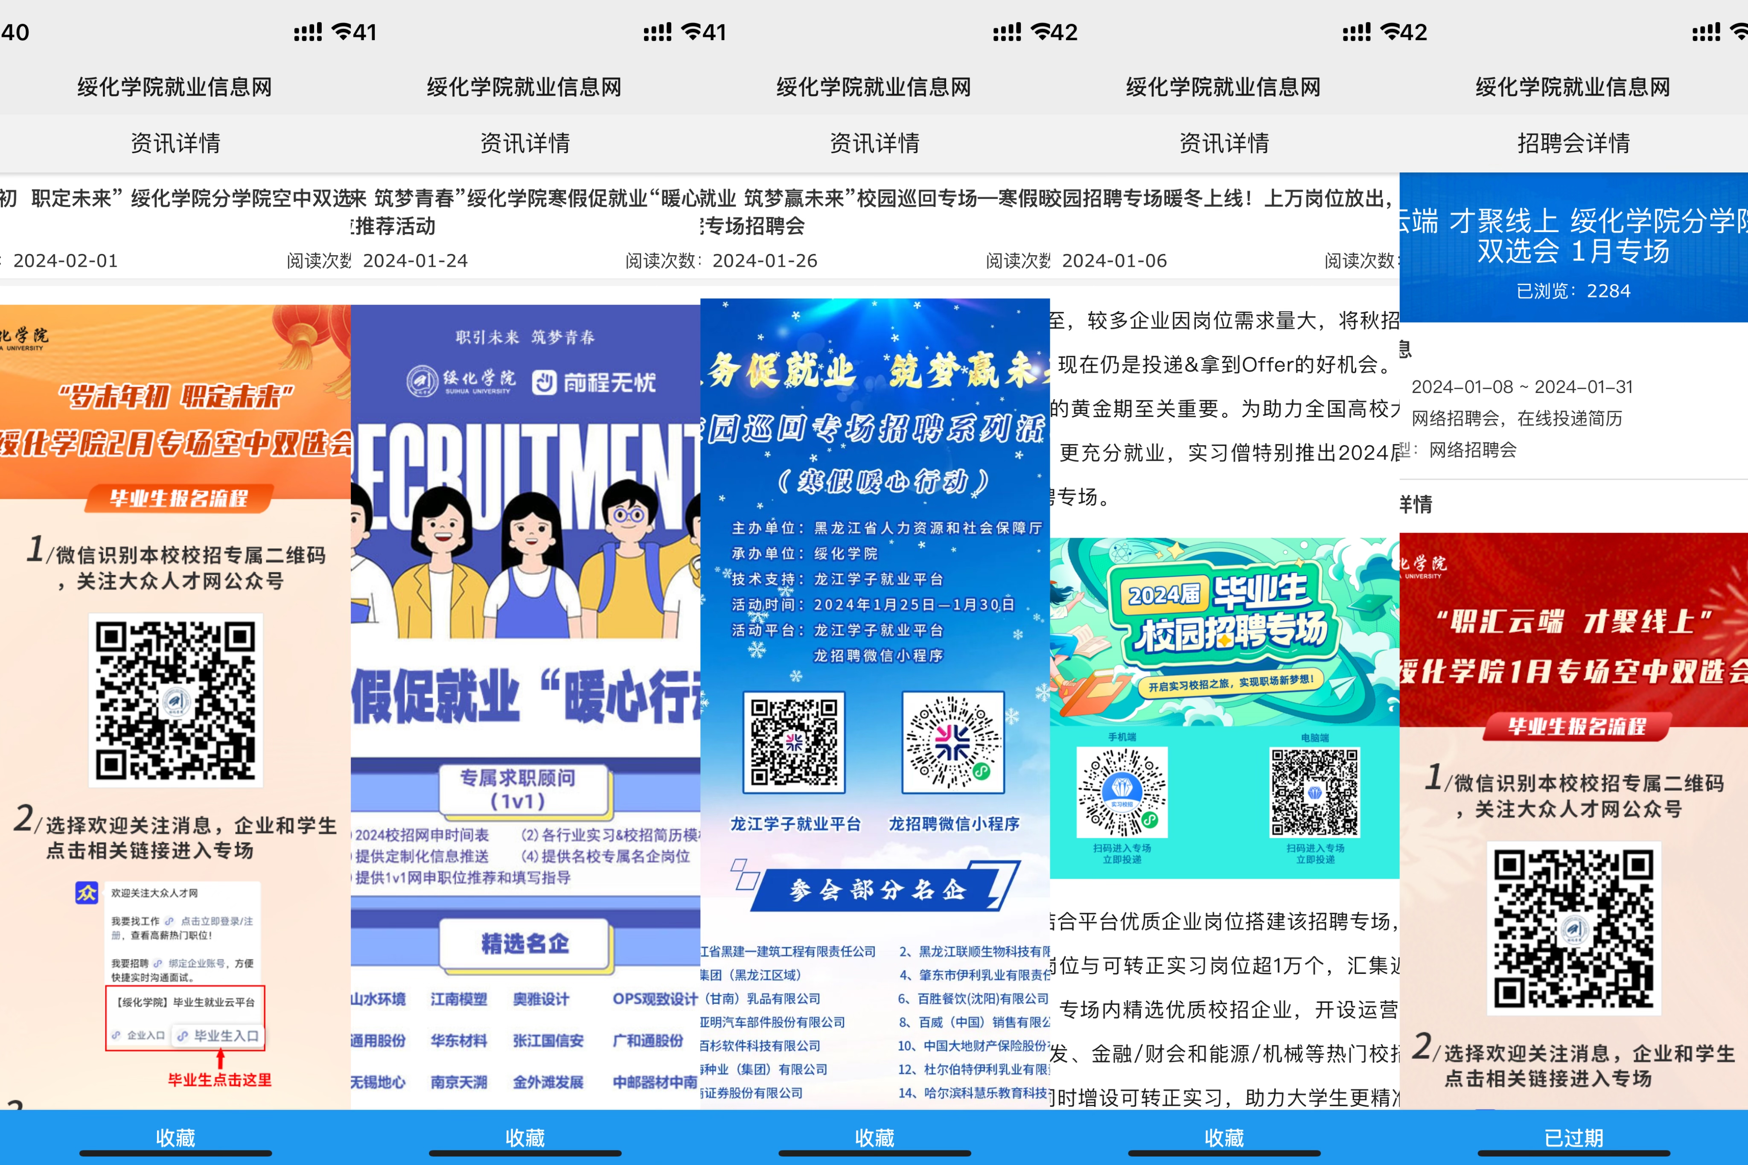Click the QR code in the red 1月专场 poster
The image size is (1748, 1165).
click(1573, 928)
